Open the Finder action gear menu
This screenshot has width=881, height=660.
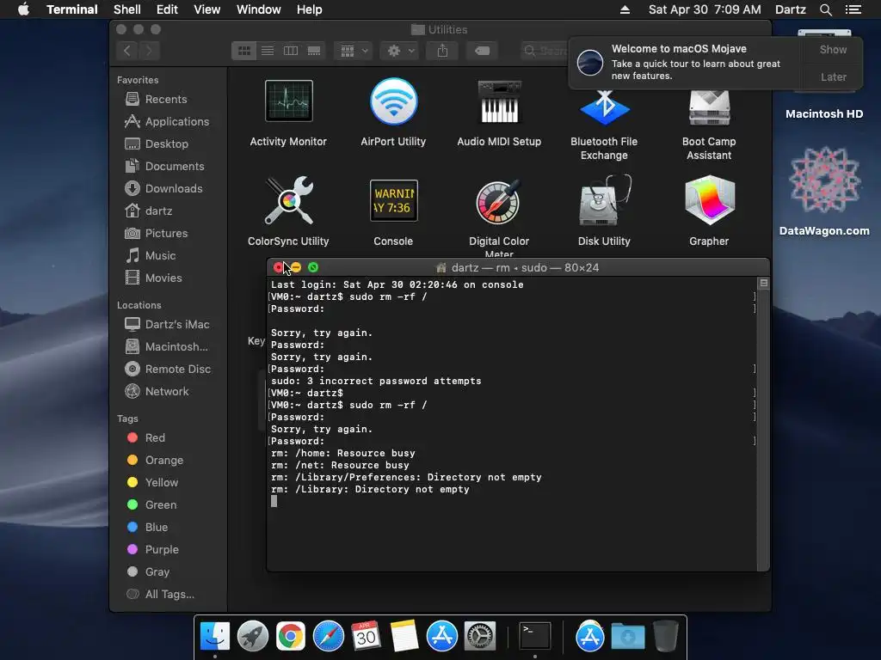(400, 51)
